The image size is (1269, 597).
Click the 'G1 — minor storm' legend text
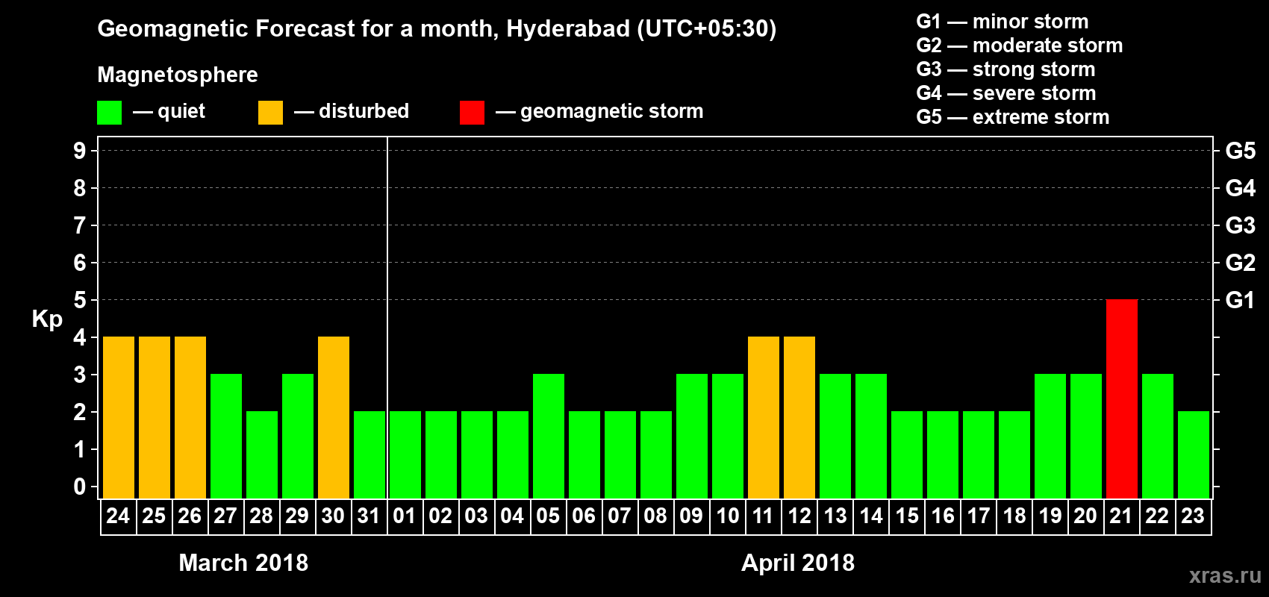pyautogui.click(x=1003, y=22)
